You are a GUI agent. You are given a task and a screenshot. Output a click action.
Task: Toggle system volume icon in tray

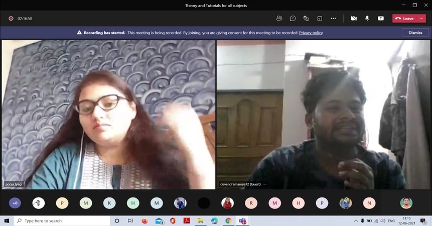click(384, 220)
